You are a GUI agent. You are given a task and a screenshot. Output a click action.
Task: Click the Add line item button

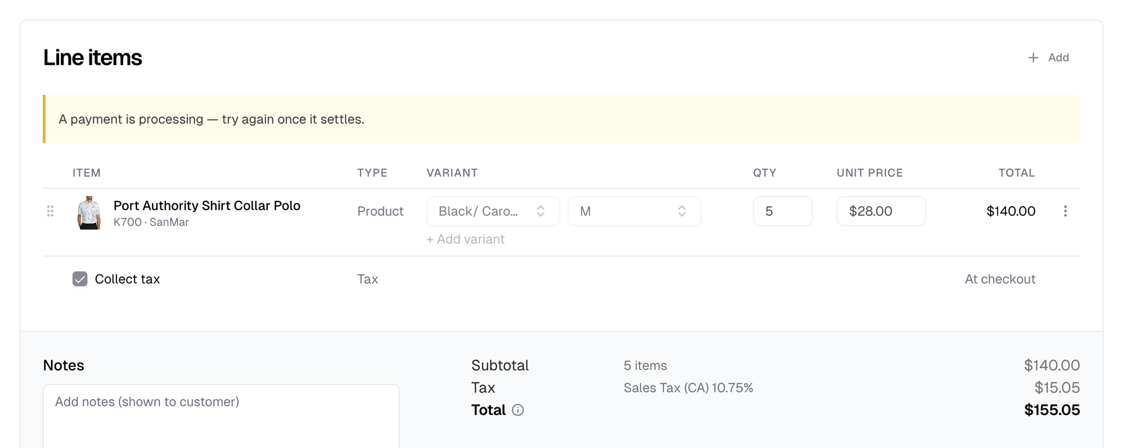click(1048, 57)
